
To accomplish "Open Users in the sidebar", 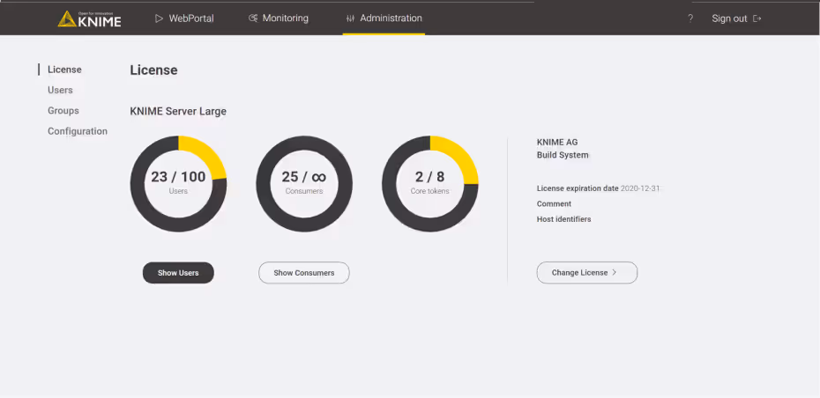I will (60, 90).
